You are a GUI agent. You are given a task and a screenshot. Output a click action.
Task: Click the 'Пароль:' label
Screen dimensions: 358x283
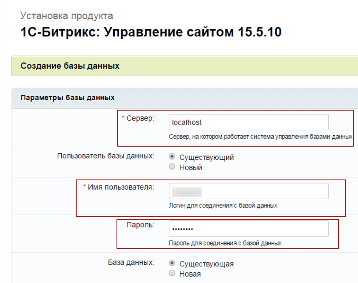(140, 225)
